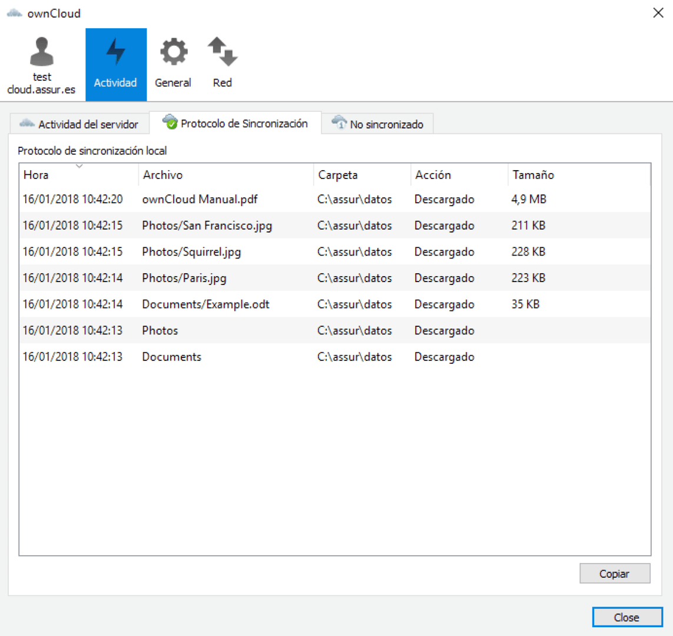Sort the list by Hora column header
The width and height of the screenshot is (673, 636).
pos(36,175)
